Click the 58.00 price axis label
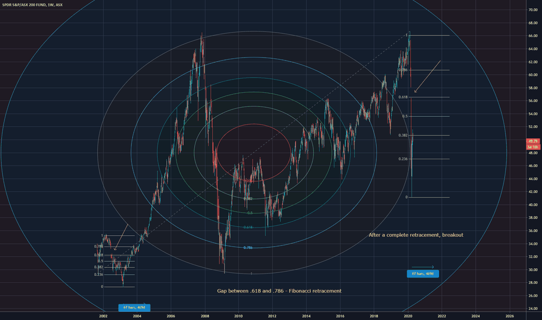Screen dimensions: 542x320 (532, 88)
